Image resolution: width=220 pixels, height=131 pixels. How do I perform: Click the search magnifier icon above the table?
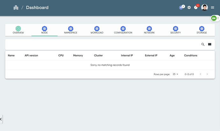[x=203, y=44]
